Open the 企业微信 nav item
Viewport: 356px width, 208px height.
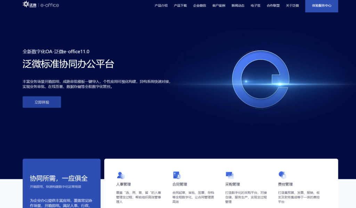pos(200,6)
